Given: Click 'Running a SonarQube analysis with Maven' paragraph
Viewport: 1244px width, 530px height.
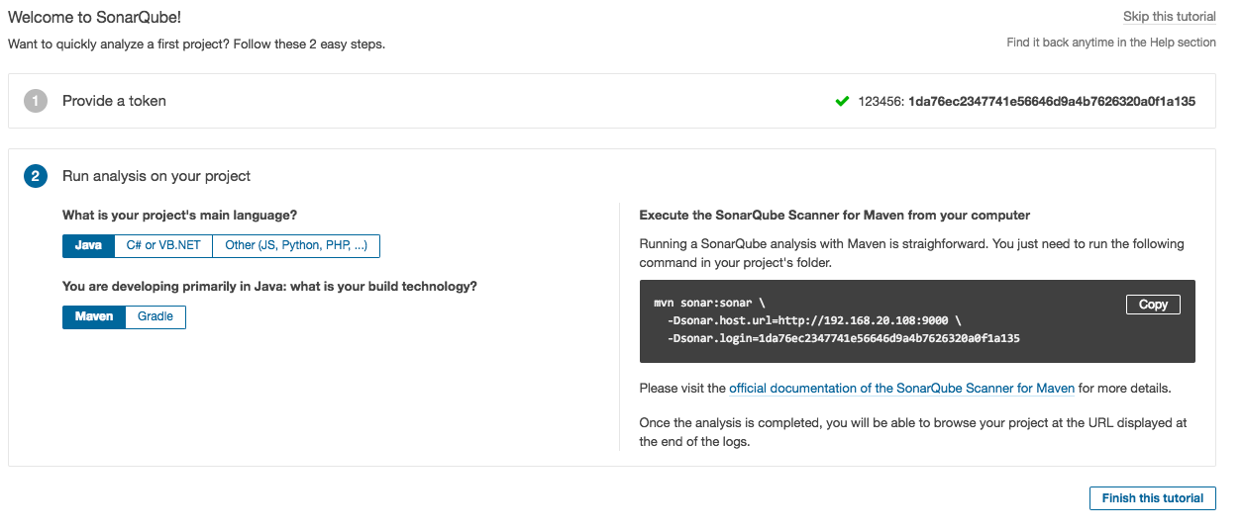Looking at the screenshot, I should tap(911, 253).
